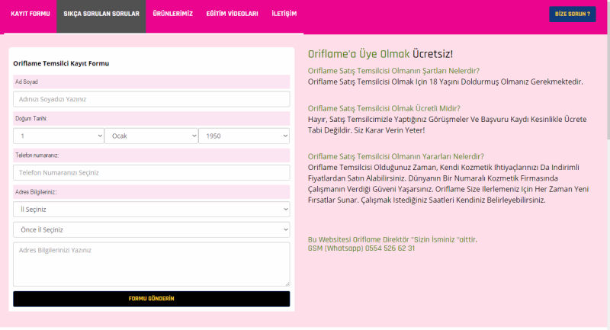The image size is (610, 330).
Task: Click question Olmak Ücretli Midir
Action: (384, 108)
